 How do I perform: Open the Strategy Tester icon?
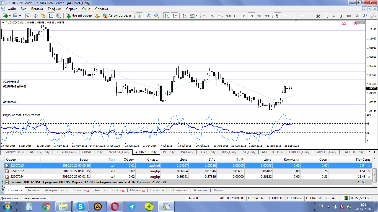[59, 16]
